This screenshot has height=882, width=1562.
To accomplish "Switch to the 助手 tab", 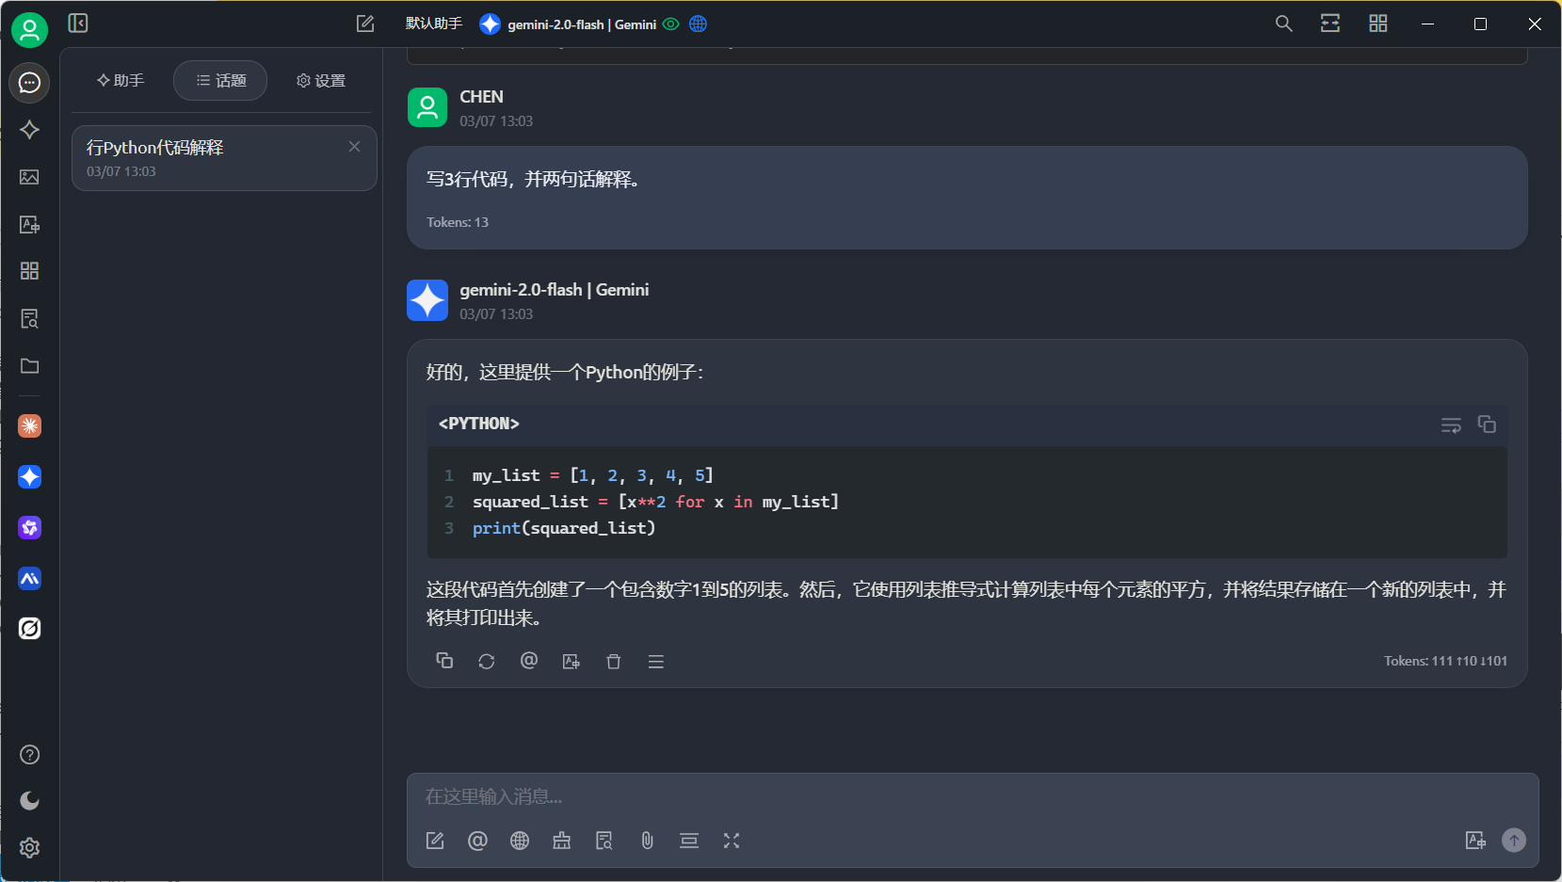I will click(x=121, y=81).
